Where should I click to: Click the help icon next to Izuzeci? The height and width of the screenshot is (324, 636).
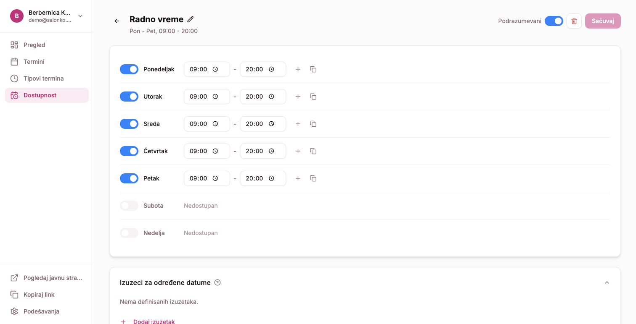pos(217,283)
